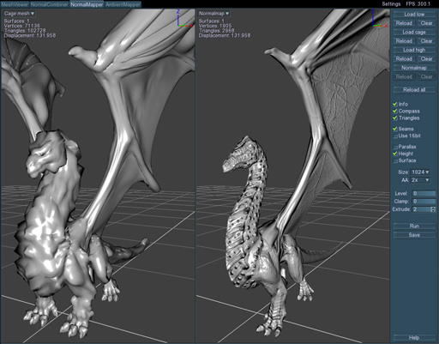Toggle the Seams checkbox
The image size is (439, 344).
pyautogui.click(x=395, y=129)
